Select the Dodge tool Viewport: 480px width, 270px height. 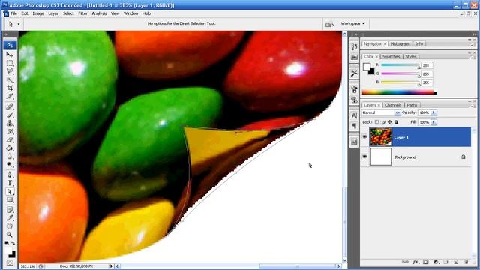(x=10, y=165)
